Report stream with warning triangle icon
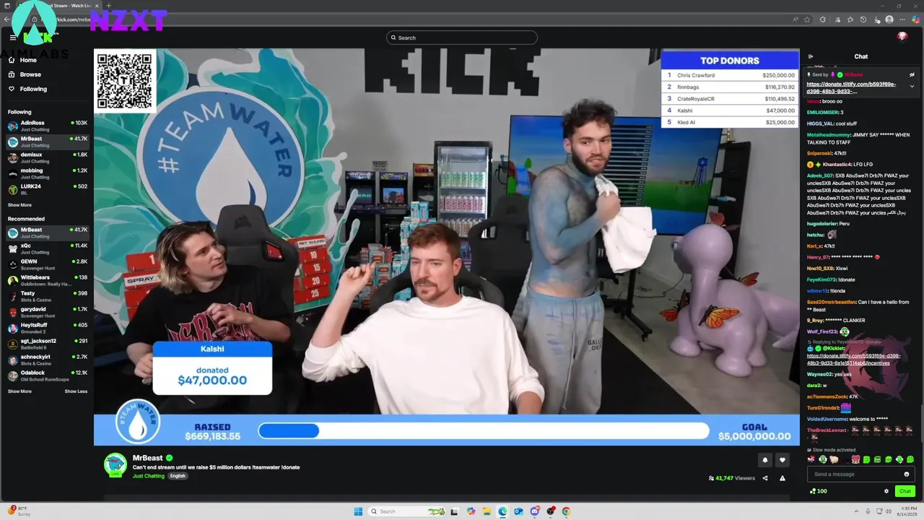This screenshot has height=520, width=924. click(783, 478)
